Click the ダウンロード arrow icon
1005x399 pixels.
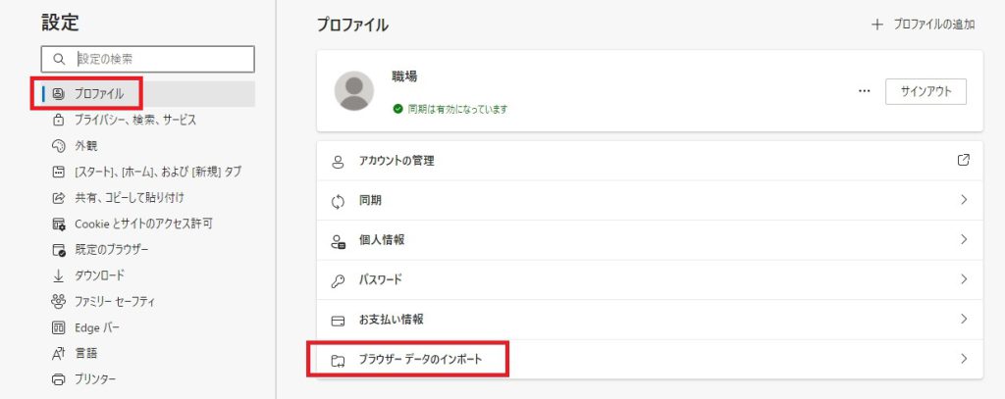pos(58,275)
